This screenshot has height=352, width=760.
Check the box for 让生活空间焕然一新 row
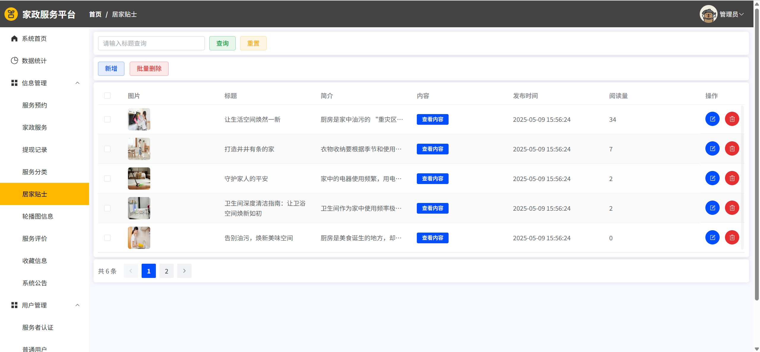tap(107, 119)
